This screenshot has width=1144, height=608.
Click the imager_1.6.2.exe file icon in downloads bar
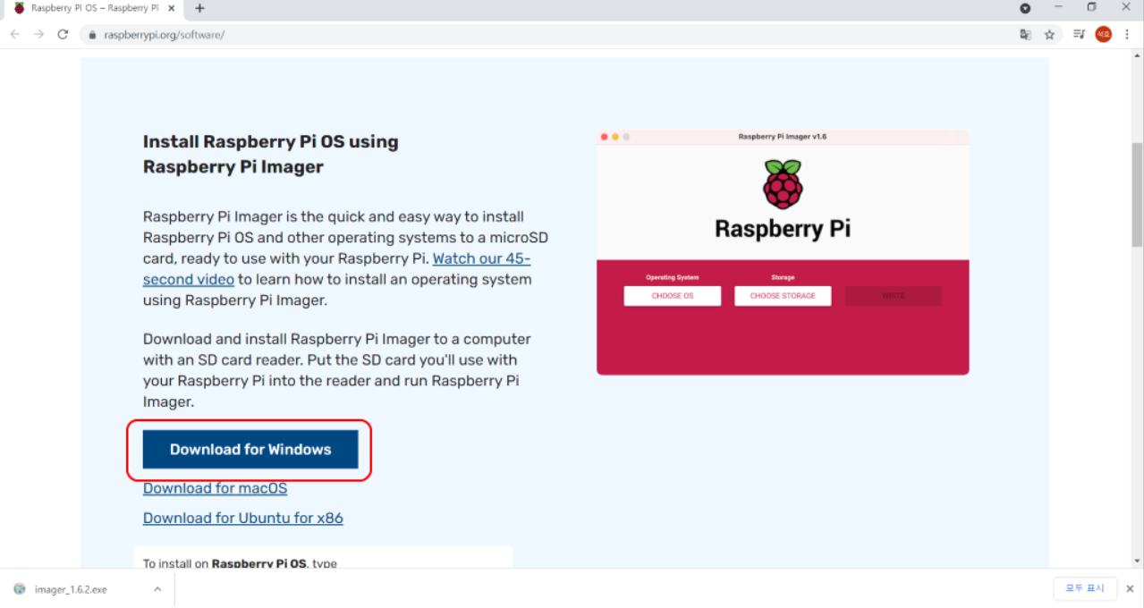coord(20,589)
